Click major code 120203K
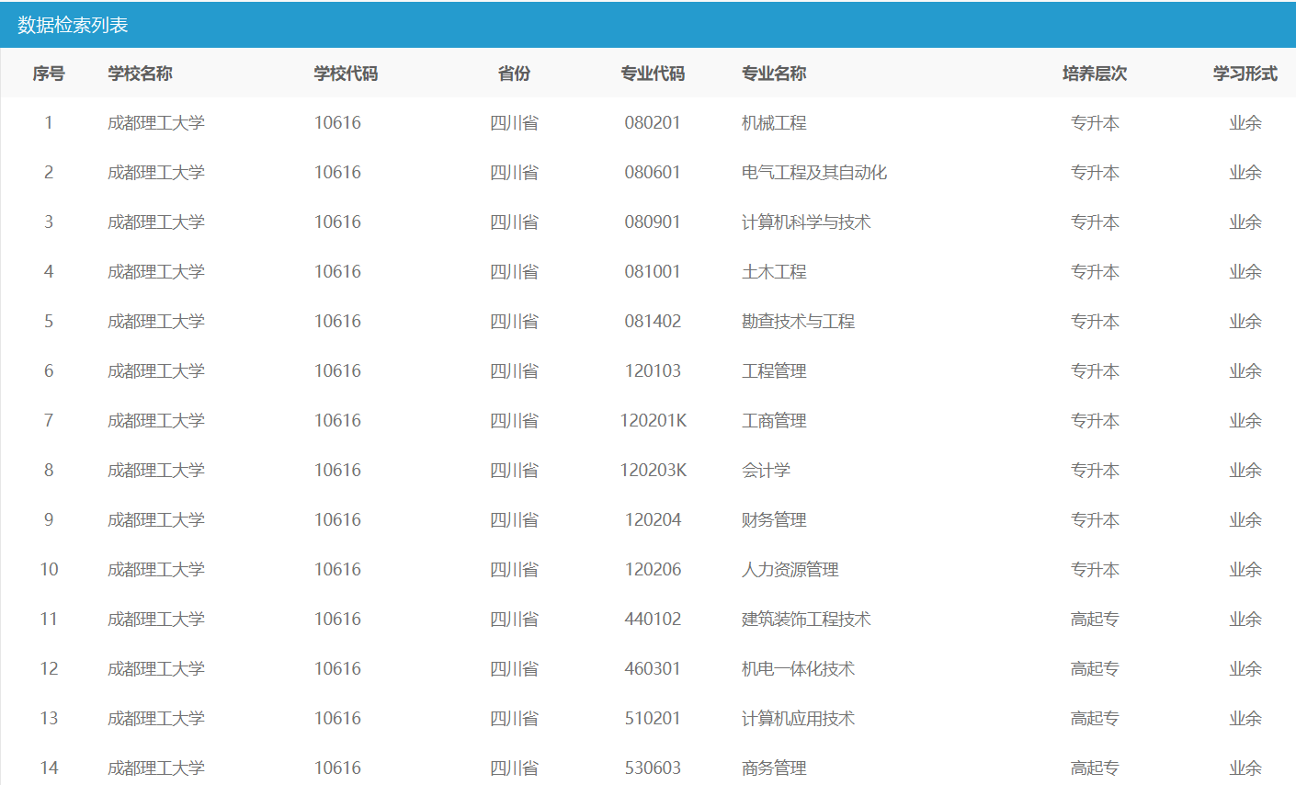Screen dimensions: 1296x785 [653, 471]
